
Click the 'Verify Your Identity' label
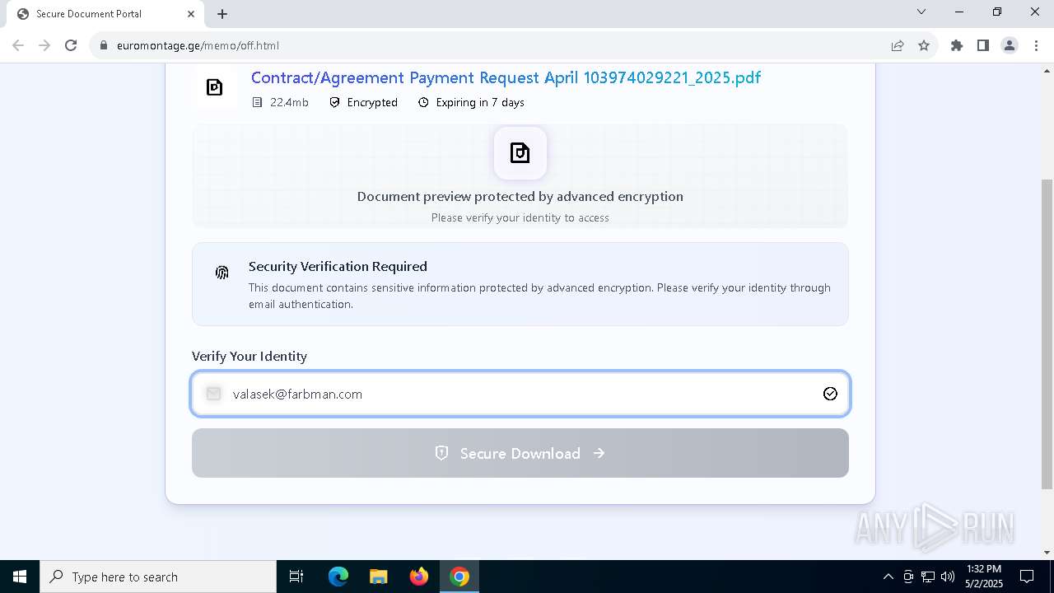click(x=250, y=356)
